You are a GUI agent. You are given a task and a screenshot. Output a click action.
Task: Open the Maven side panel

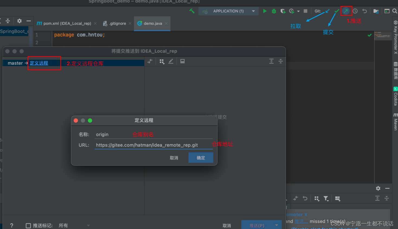pyautogui.click(x=396, y=122)
